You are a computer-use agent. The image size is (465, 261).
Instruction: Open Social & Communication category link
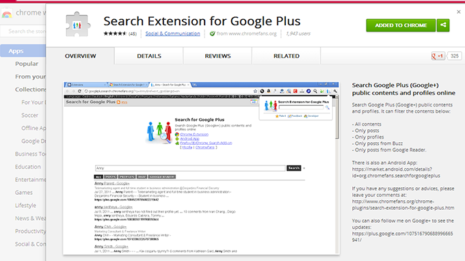[x=172, y=33]
